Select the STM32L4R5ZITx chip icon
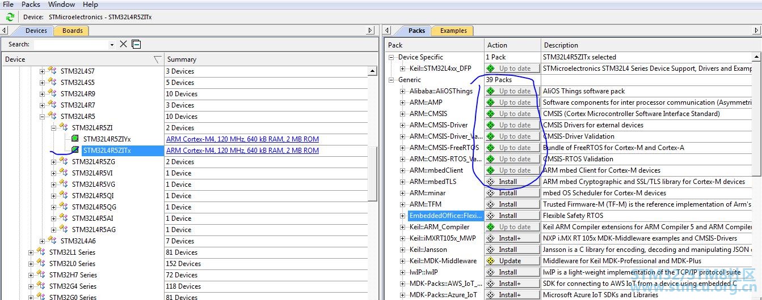The width and height of the screenshot is (762, 300). 75,150
